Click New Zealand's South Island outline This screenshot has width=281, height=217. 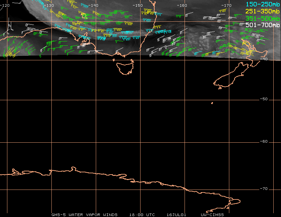coord(231,75)
